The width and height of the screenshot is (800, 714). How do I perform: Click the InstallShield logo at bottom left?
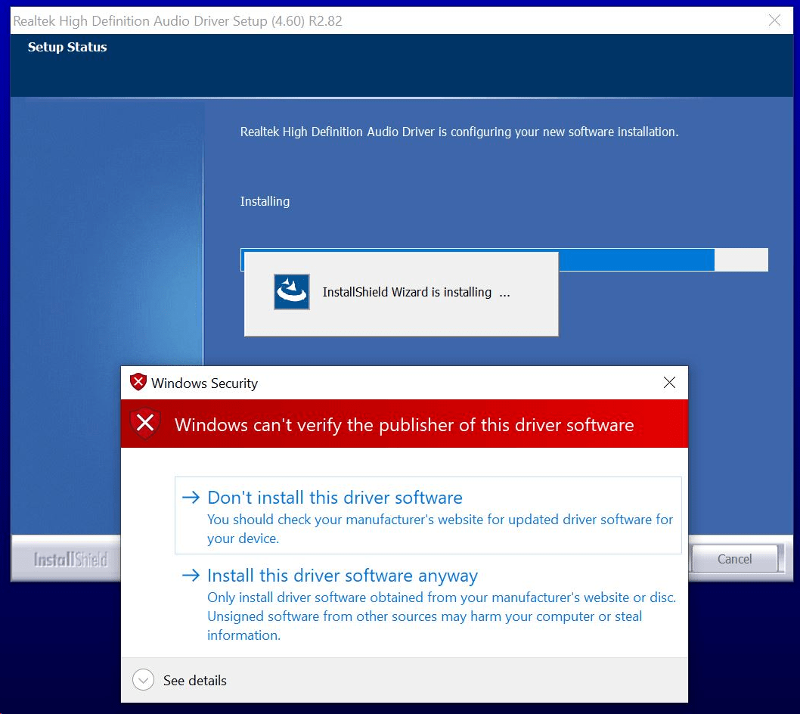(x=71, y=560)
